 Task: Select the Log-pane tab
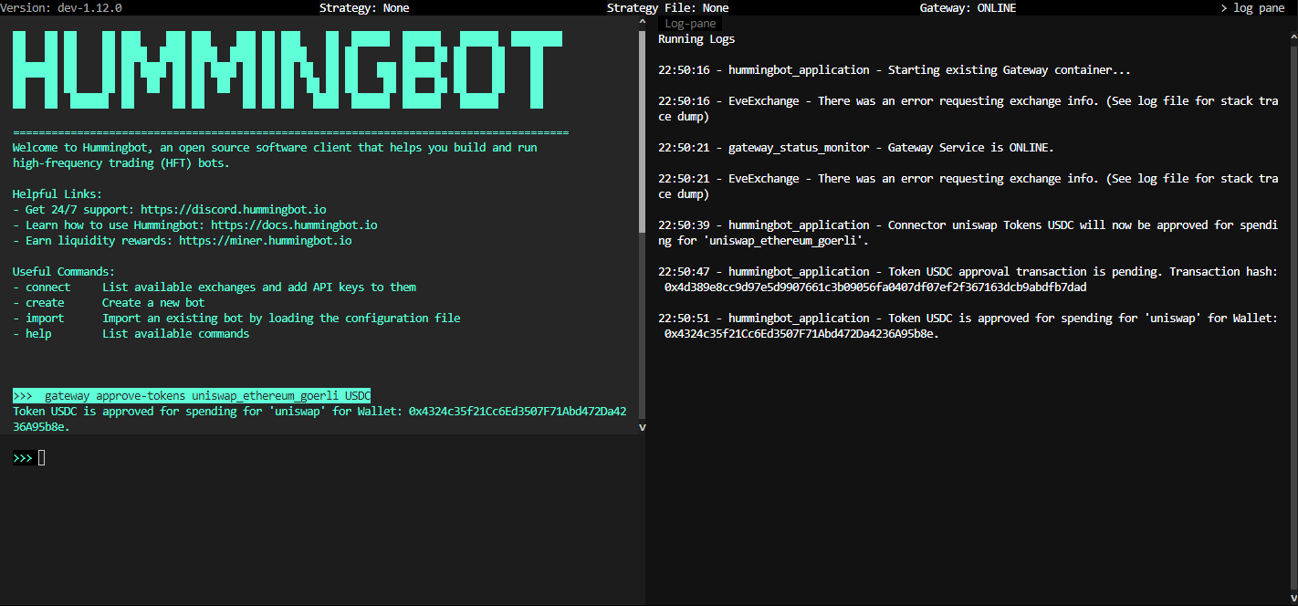[690, 24]
